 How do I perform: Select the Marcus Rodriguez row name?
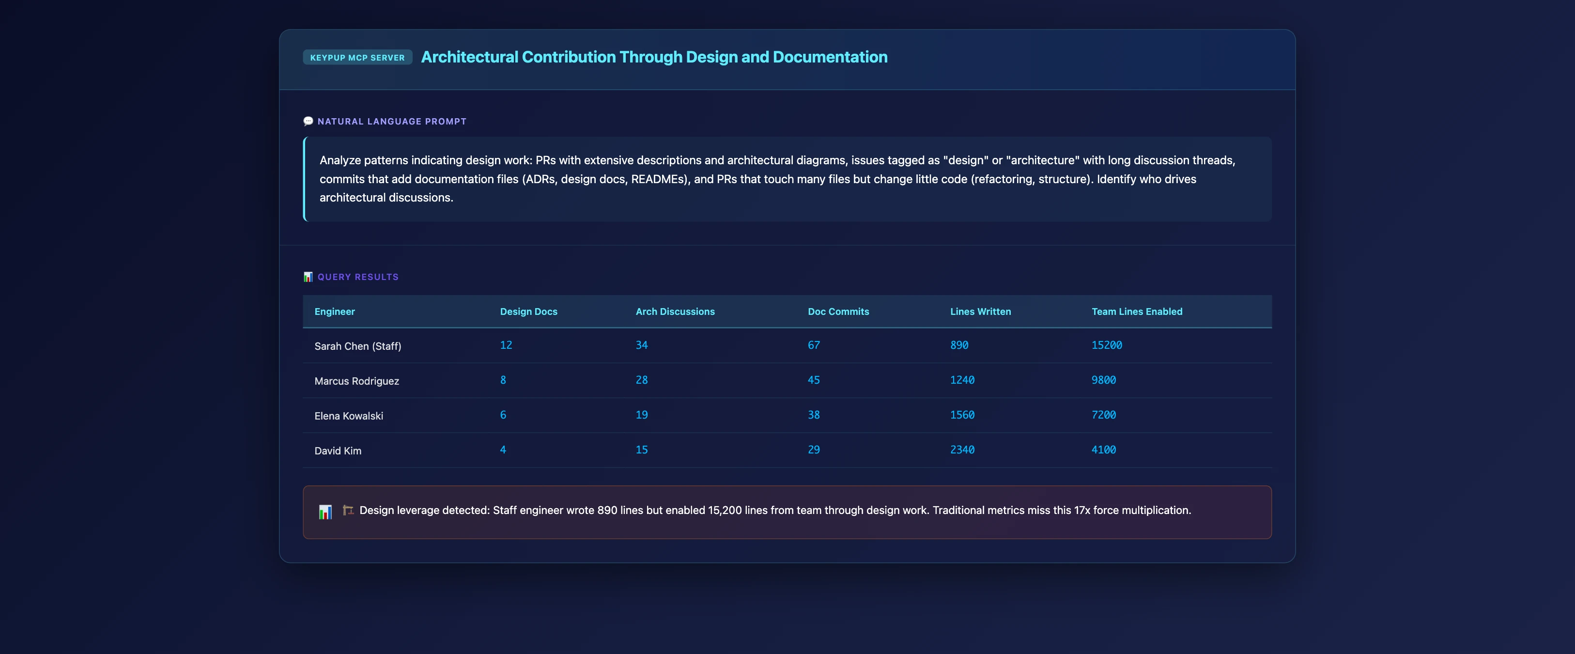[x=356, y=381]
